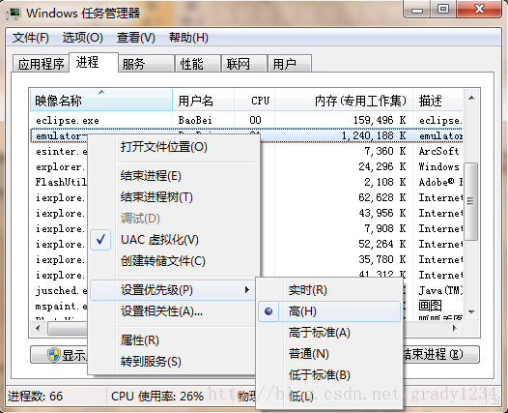Click the 显示 all users processes button

point(59,355)
